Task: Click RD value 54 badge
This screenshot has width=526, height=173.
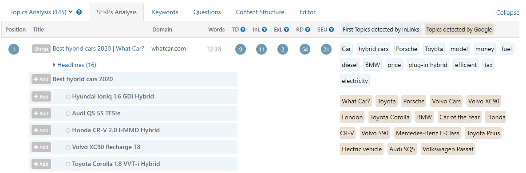Action: [x=305, y=49]
